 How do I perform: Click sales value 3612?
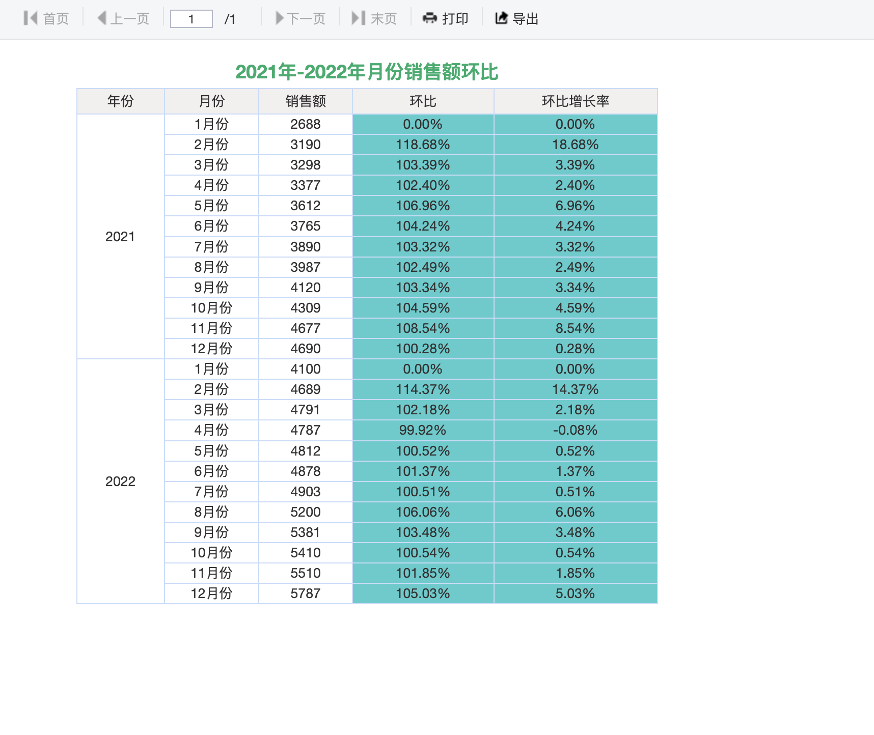pos(306,206)
